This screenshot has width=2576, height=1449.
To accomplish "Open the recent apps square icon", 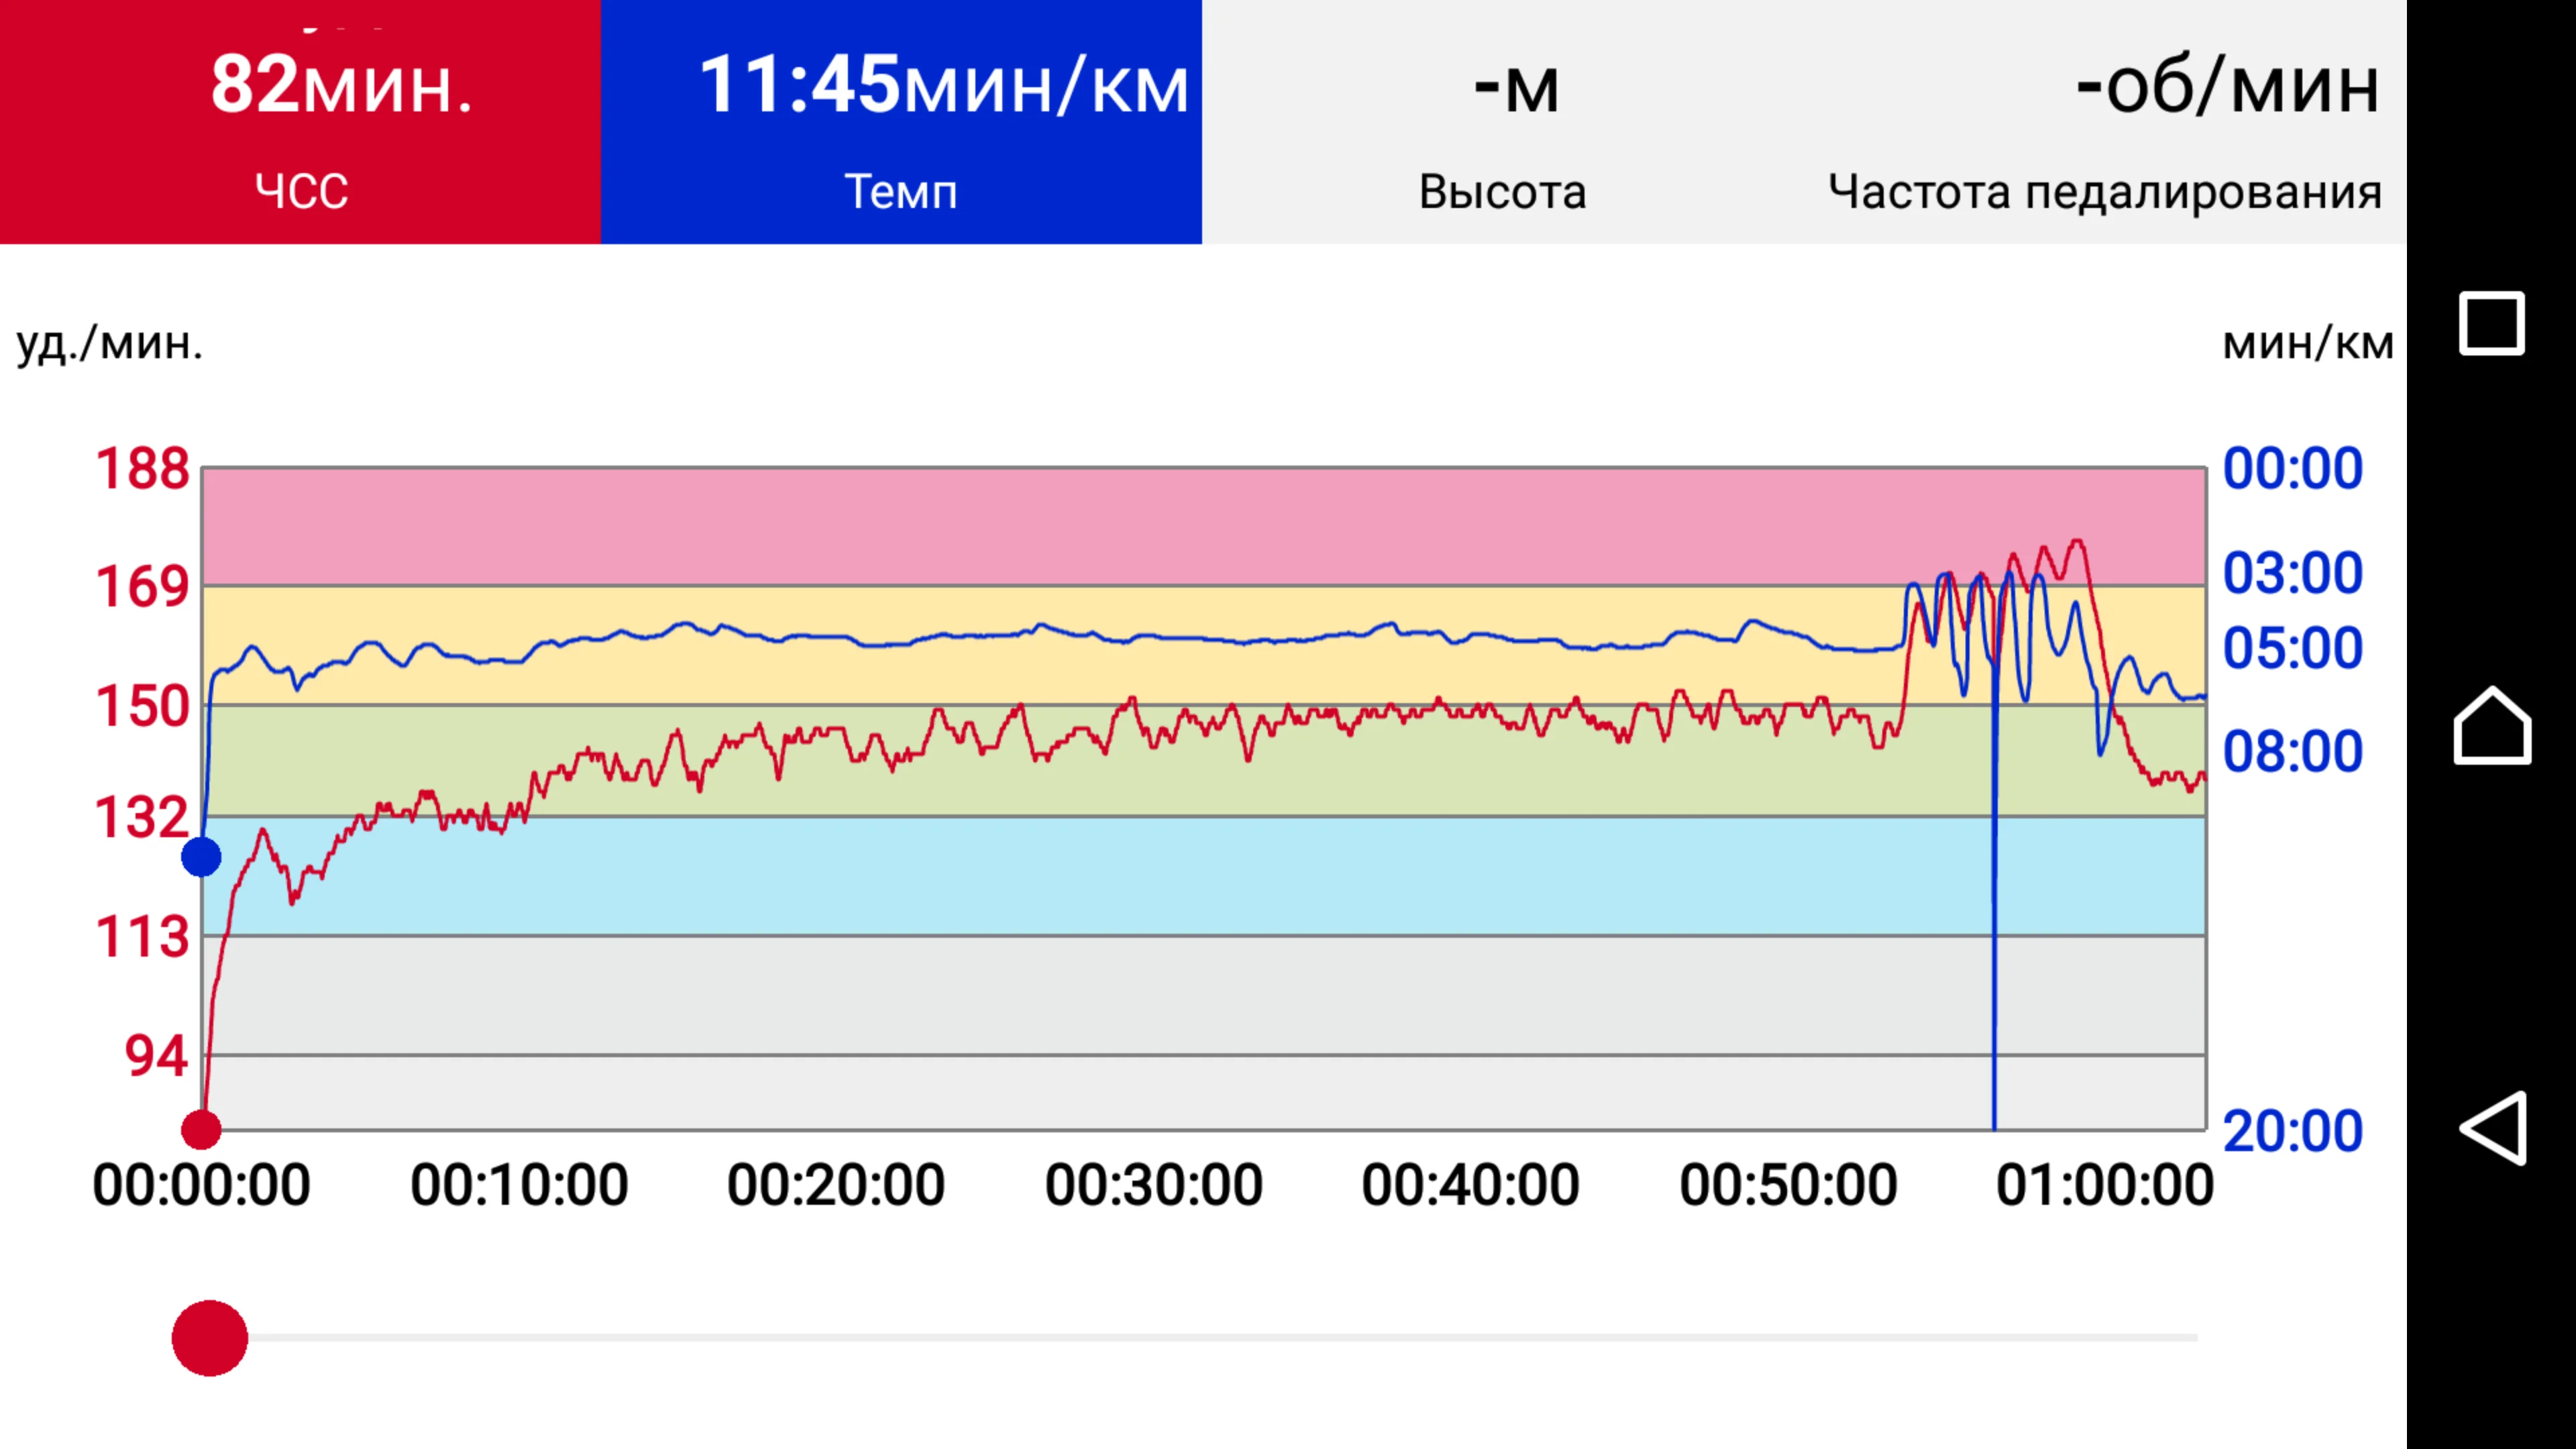I will tap(2492, 323).
